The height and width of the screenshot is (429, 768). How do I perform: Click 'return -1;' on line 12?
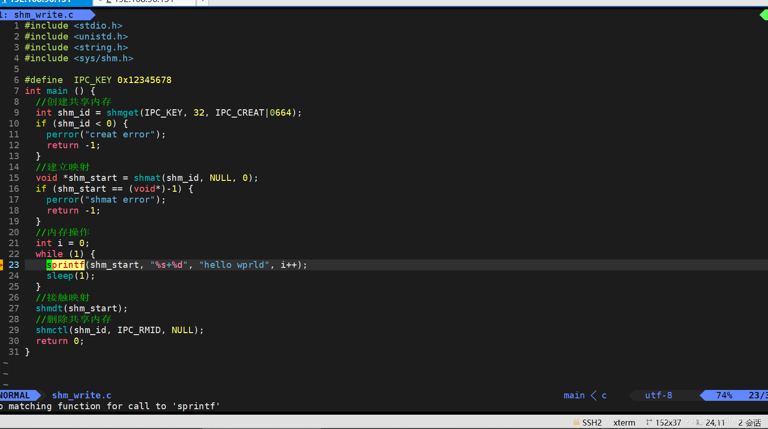[x=74, y=145]
